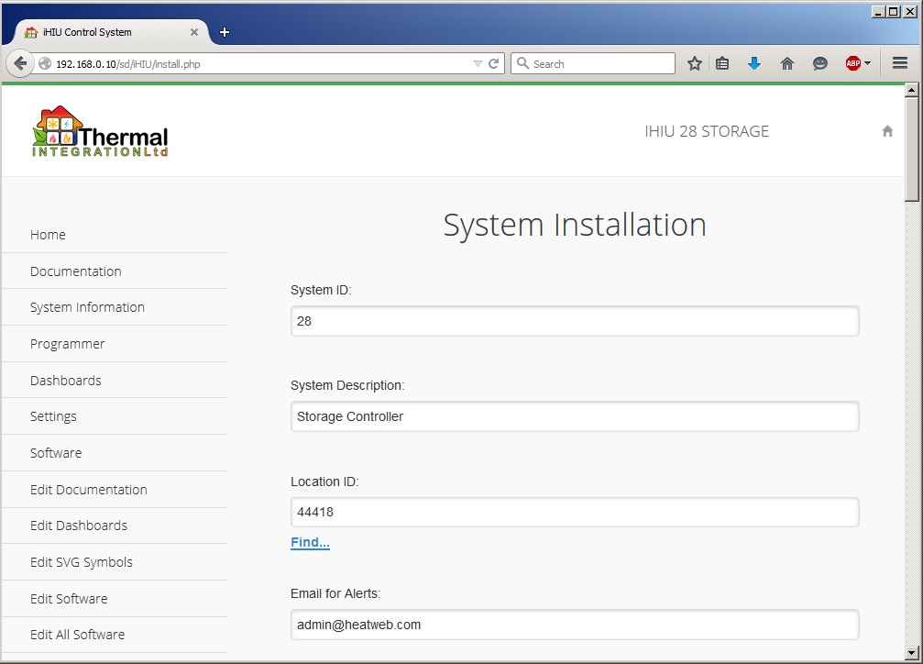Image resolution: width=923 pixels, height=664 pixels.
Task: Reload the page with the refresh icon
Action: pos(494,63)
